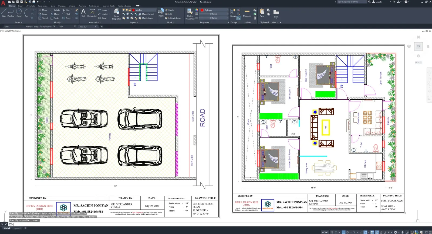432x234 pixels.
Task: Click the Edit Attributes button
Action: click(173, 18)
